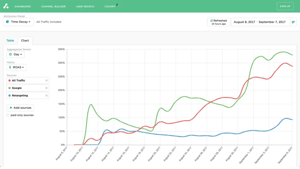Remove the All Traffic source via its X
Screen dimensions: 300x169
(x=47, y=80)
